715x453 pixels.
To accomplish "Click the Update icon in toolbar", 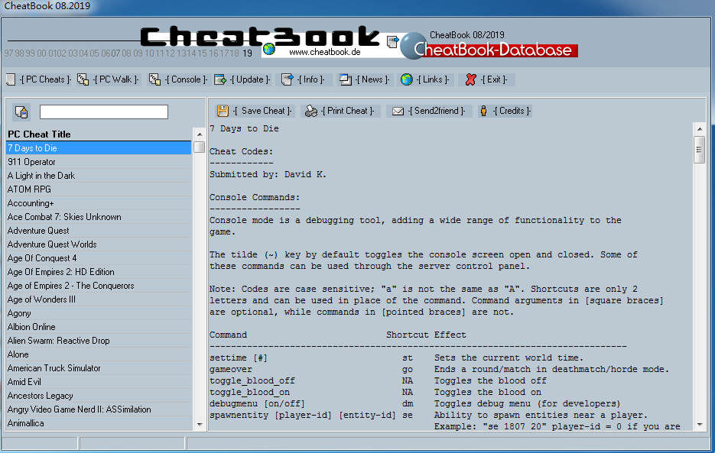I will [220, 79].
